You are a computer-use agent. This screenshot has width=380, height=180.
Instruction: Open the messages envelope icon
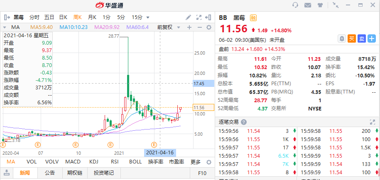point(308,5)
